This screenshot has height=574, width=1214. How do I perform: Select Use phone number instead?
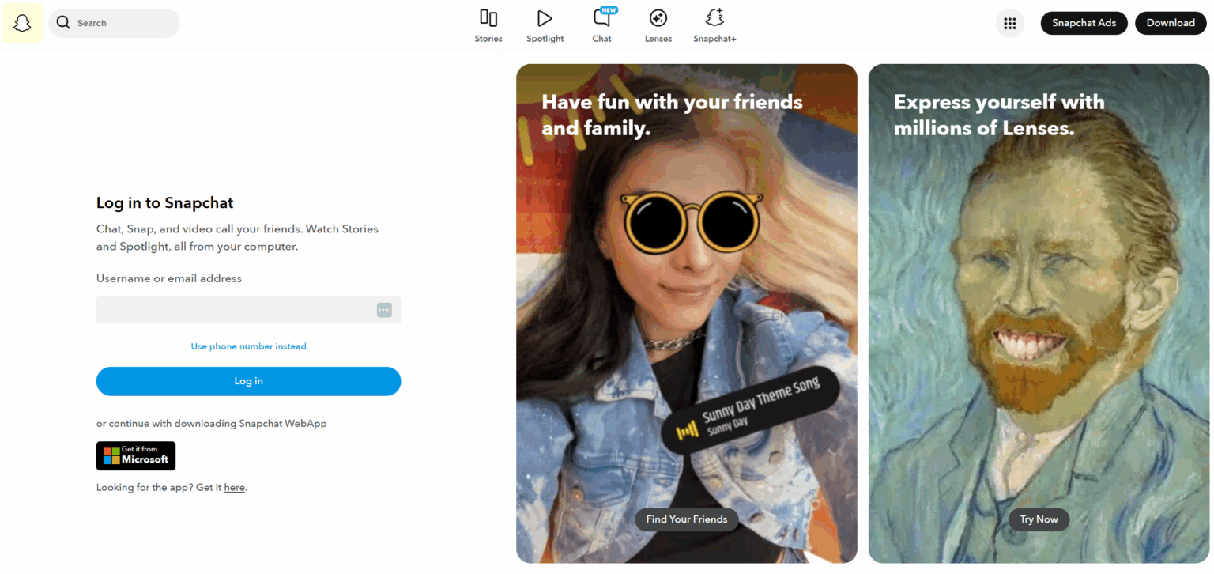[x=248, y=346]
